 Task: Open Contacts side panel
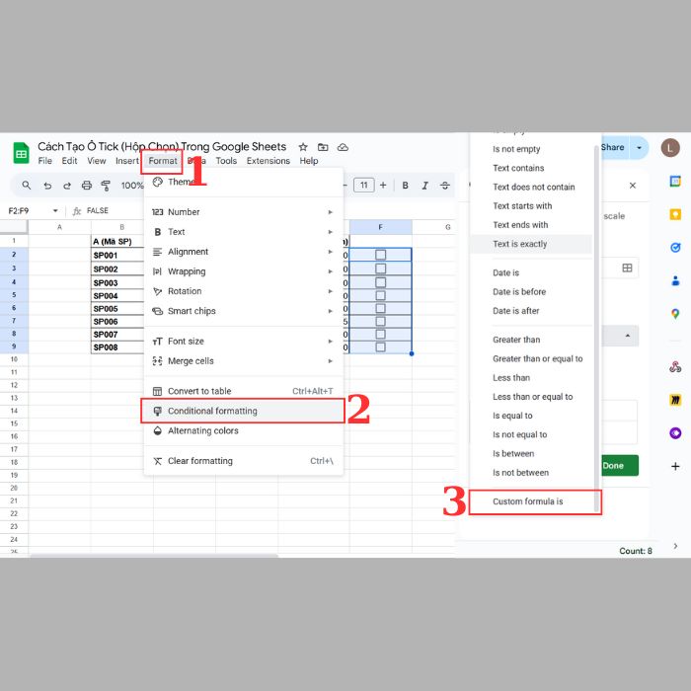675,280
